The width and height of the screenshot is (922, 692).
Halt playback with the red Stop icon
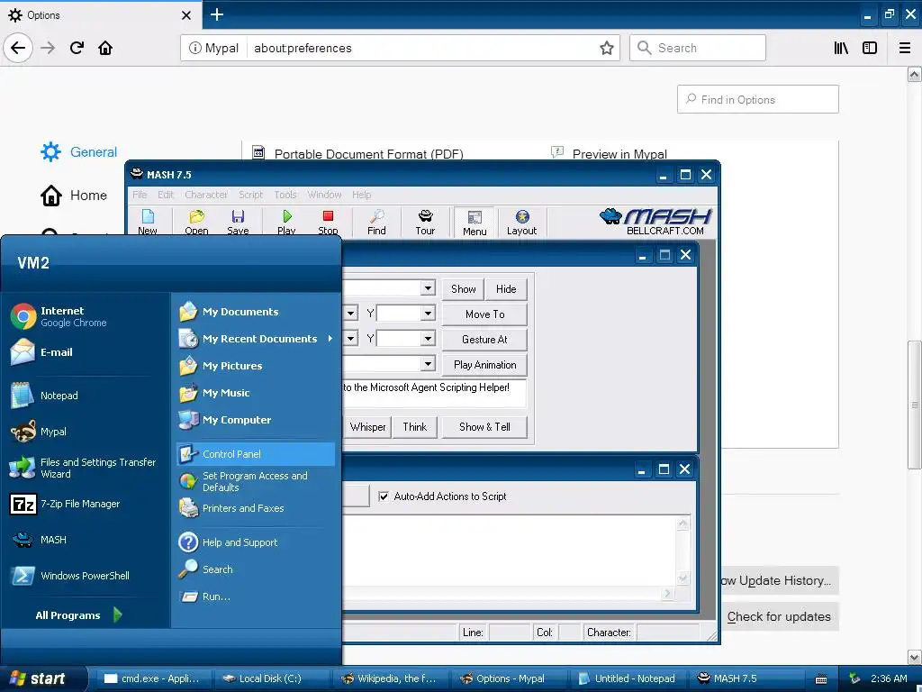click(x=328, y=223)
